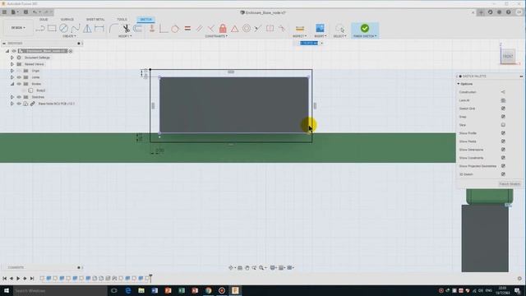Apply Parallel constraint
Image resolution: width=526 pixels, height=296 pixels.
[x=199, y=29]
